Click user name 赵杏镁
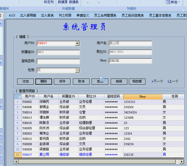This screenshot has height=166, width=187. [x=49, y=144]
